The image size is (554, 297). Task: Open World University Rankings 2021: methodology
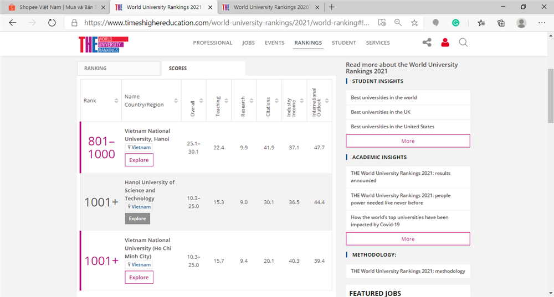[408, 271]
